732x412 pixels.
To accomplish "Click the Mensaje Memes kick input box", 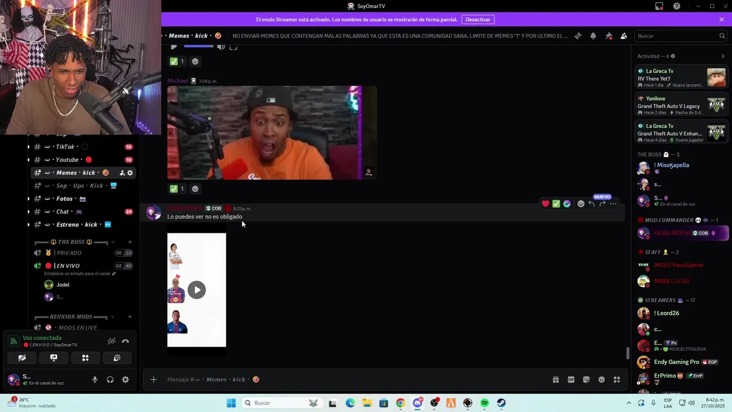I will (355, 379).
